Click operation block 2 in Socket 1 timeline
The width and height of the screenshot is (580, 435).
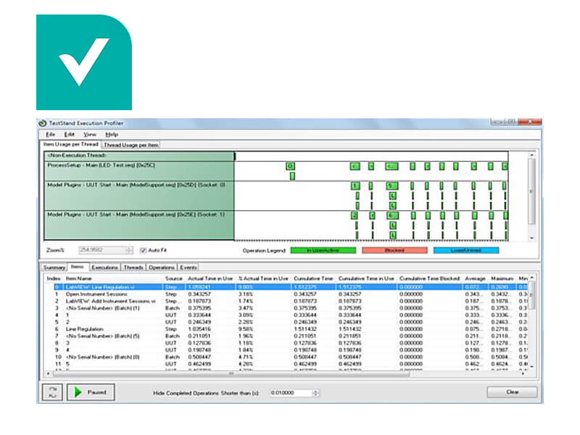tap(355, 215)
